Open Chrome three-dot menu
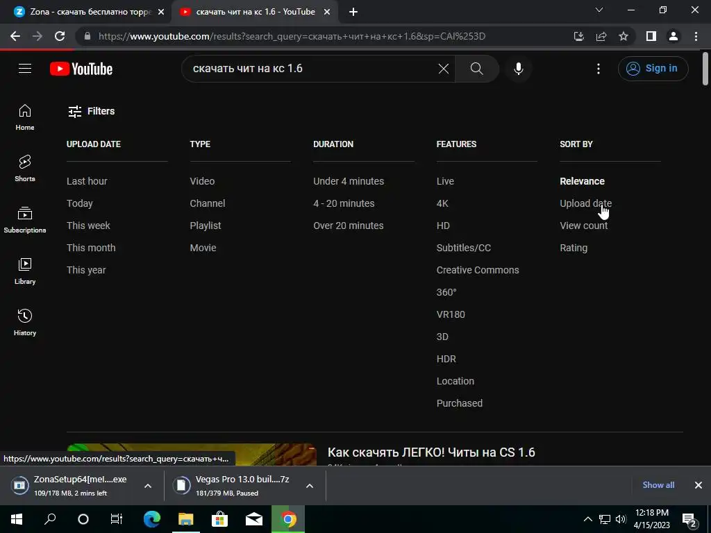Viewport: 711px width, 533px height. (x=696, y=36)
